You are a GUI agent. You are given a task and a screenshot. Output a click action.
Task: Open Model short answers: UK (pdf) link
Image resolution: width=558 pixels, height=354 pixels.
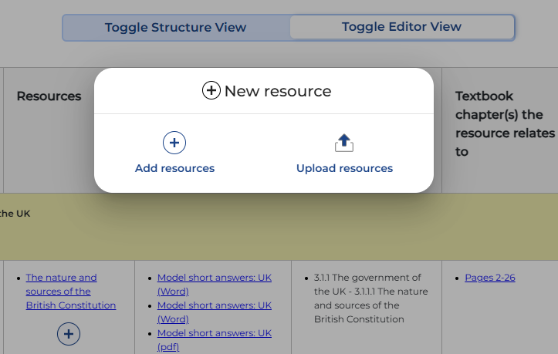click(214, 340)
